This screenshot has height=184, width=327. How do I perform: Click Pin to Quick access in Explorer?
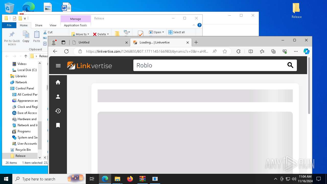12,39
